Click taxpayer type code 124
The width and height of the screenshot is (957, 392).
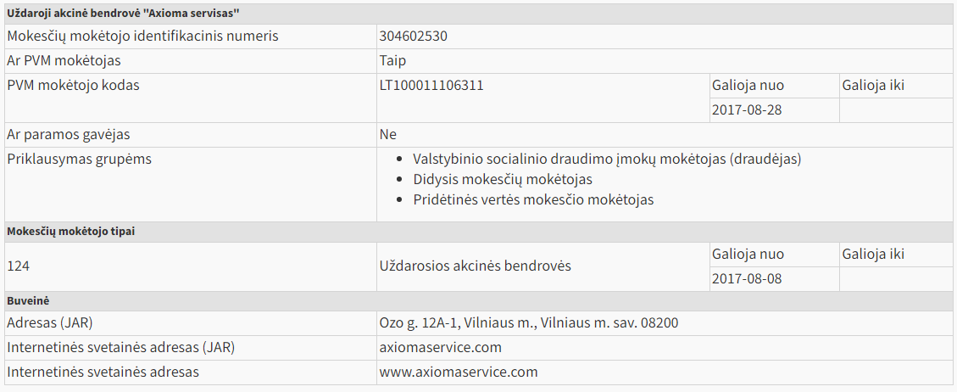(x=19, y=266)
